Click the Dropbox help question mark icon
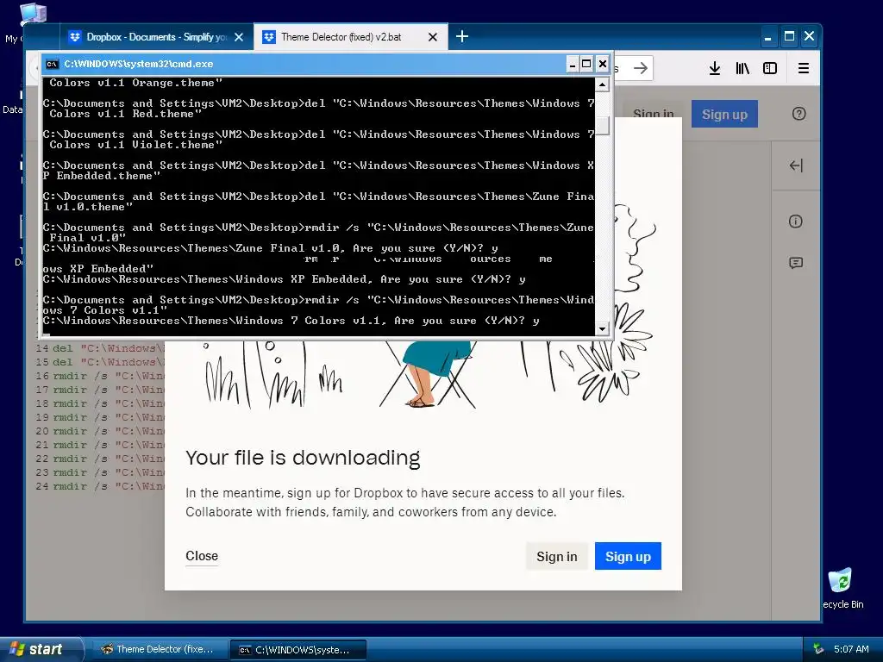883x662 pixels. 798,114
